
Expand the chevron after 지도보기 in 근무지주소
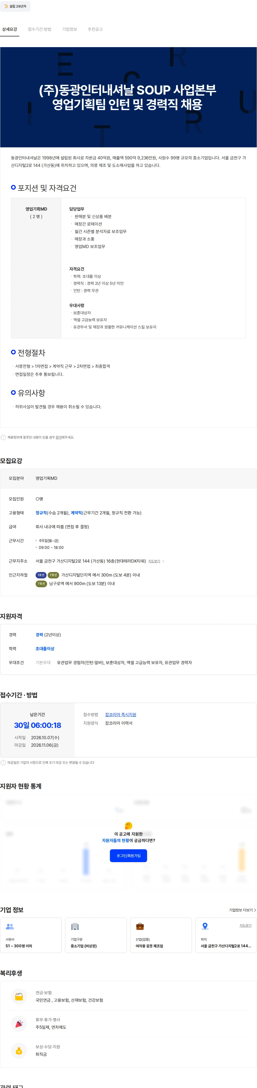tap(163, 561)
